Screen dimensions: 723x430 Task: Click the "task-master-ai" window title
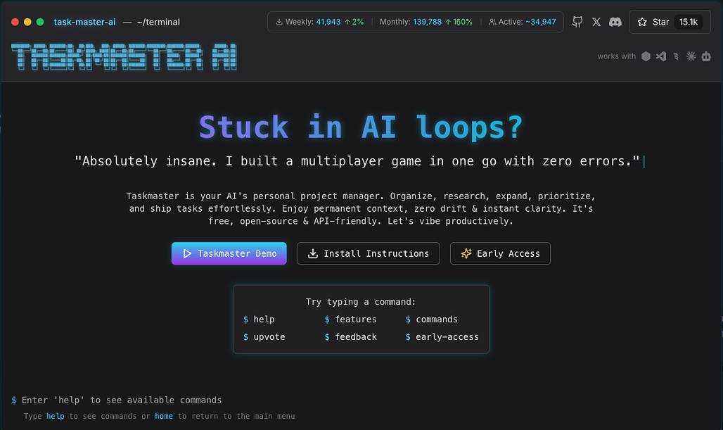pyautogui.click(x=84, y=22)
